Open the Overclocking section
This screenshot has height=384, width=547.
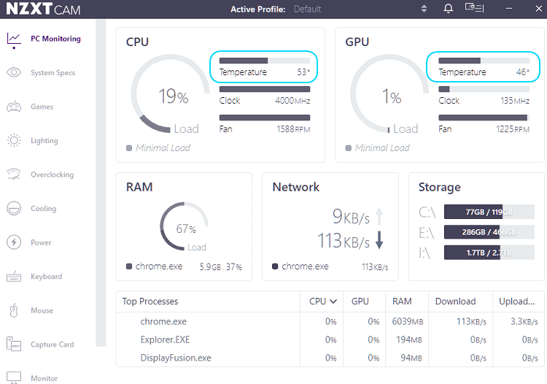53,174
